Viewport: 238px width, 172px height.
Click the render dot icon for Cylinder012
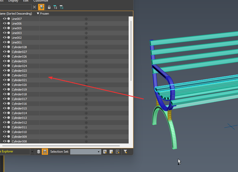(x=9, y=122)
